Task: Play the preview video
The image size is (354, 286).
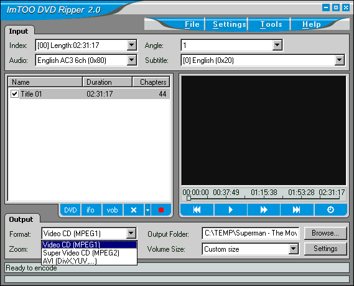Action: [231, 210]
